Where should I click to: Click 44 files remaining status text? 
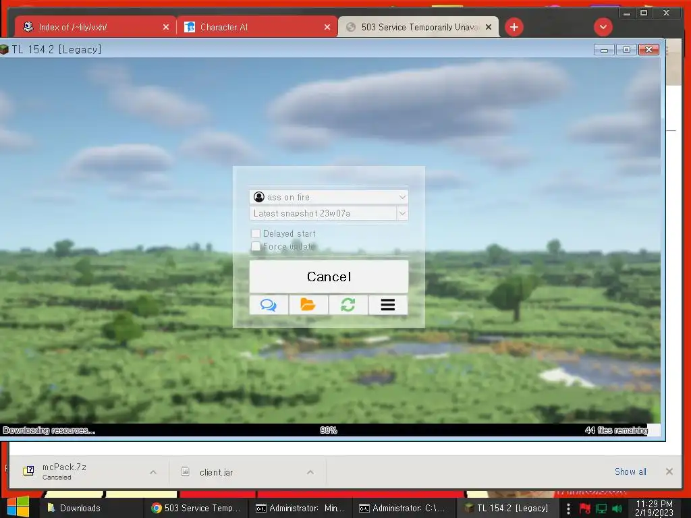(616, 430)
